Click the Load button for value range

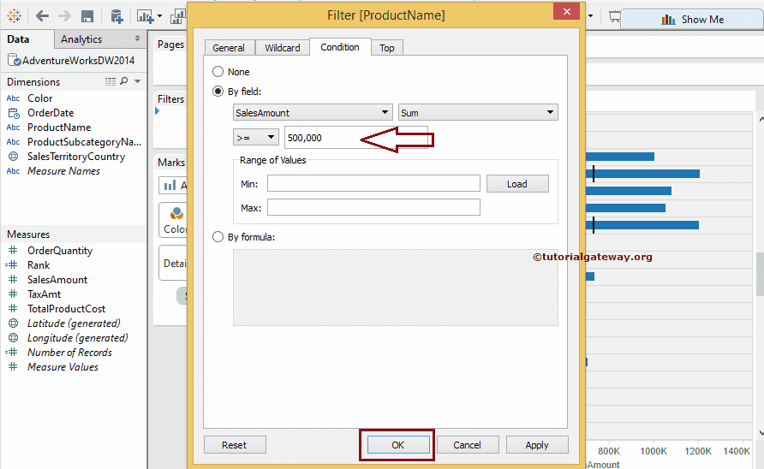(x=517, y=184)
